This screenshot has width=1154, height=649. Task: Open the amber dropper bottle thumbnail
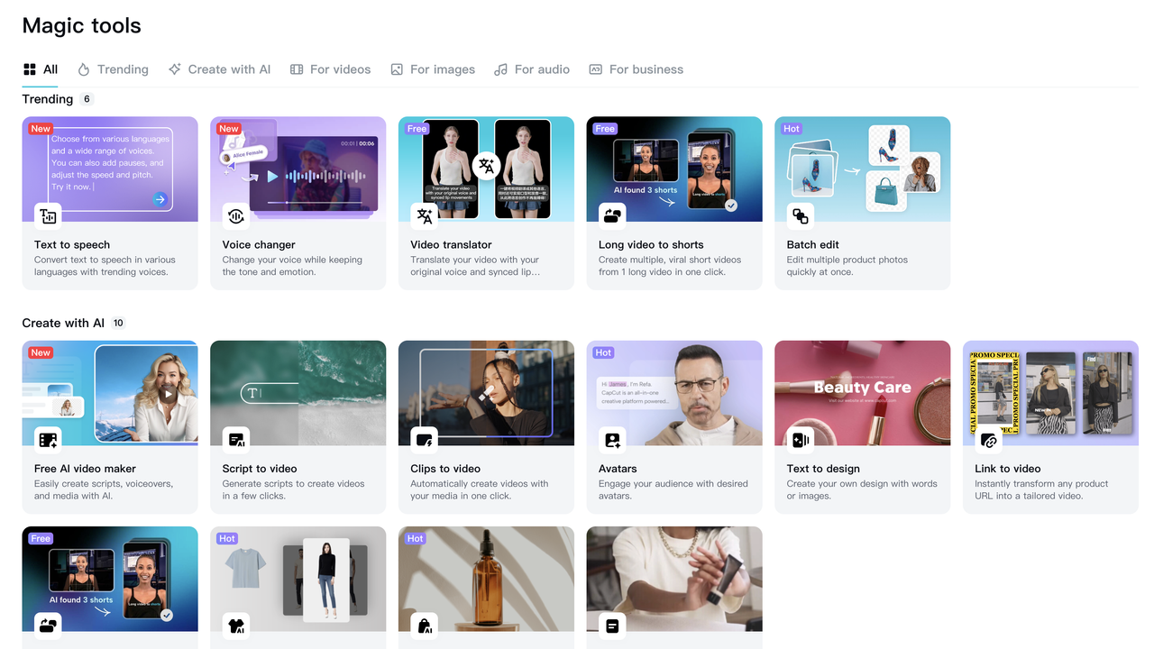pos(486,579)
